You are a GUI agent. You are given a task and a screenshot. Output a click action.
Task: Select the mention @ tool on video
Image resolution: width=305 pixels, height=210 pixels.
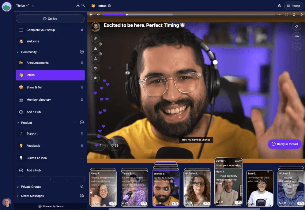pos(95,78)
